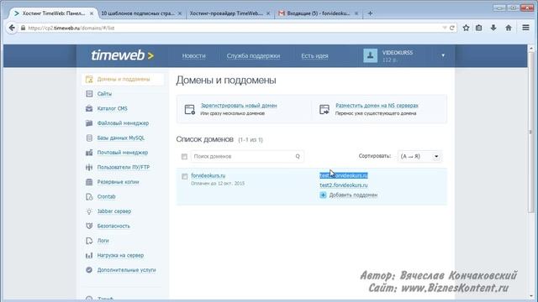Screen dimensions: 538x302
Task: Open Резервные копии in the sidebar
Action: [118, 182]
